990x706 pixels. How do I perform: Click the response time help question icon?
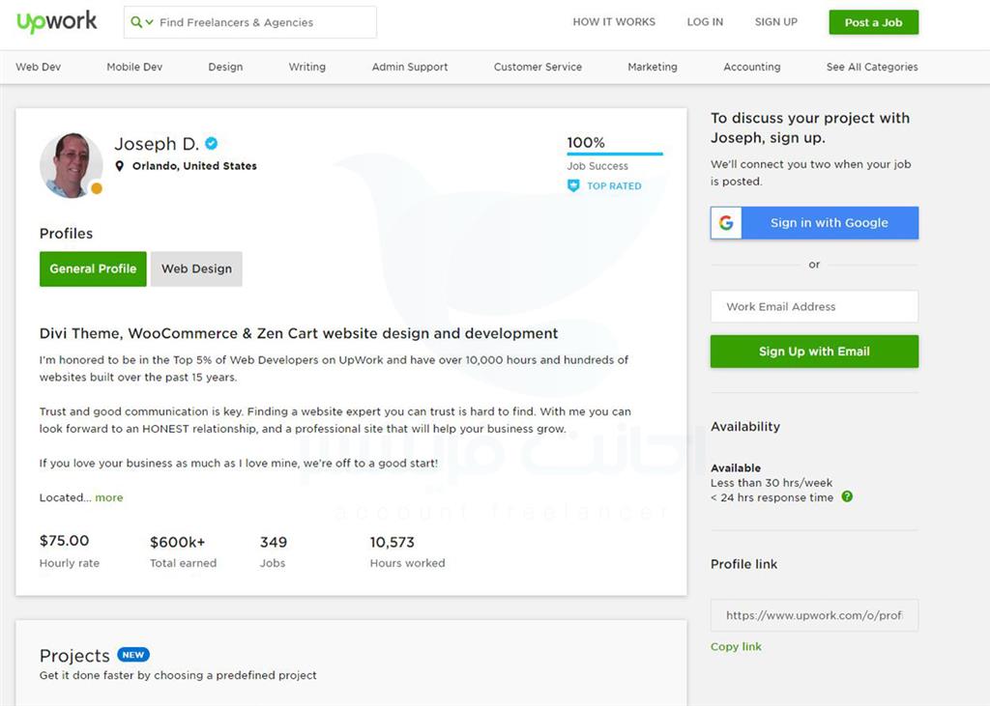click(847, 496)
